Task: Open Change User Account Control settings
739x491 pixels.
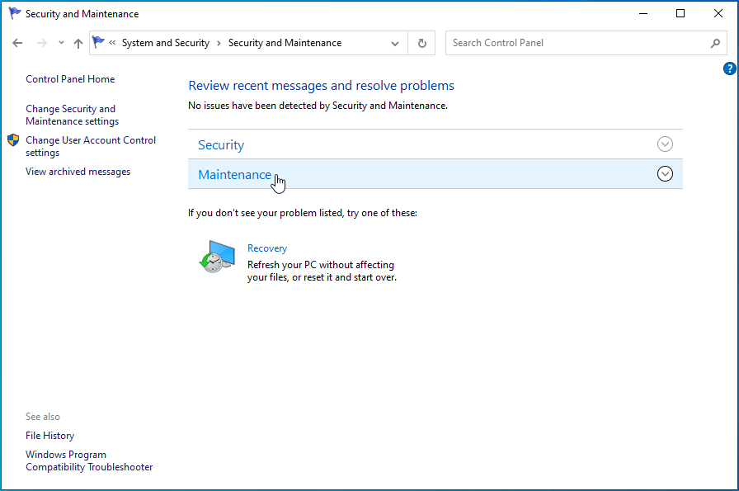Action: pyautogui.click(x=90, y=146)
